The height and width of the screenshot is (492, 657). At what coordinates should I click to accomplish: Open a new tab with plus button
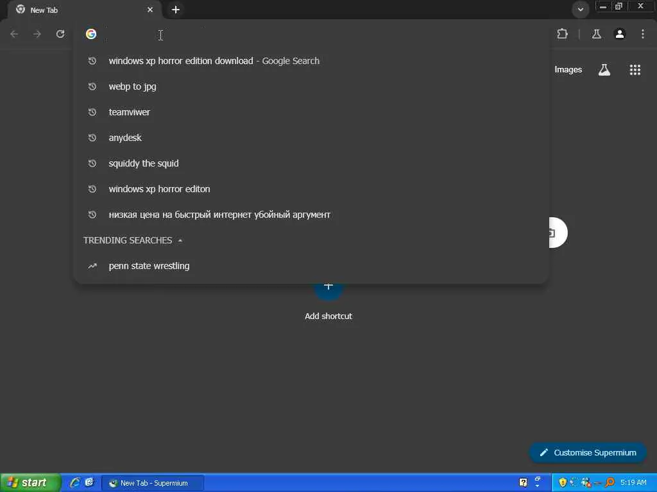[x=176, y=10]
